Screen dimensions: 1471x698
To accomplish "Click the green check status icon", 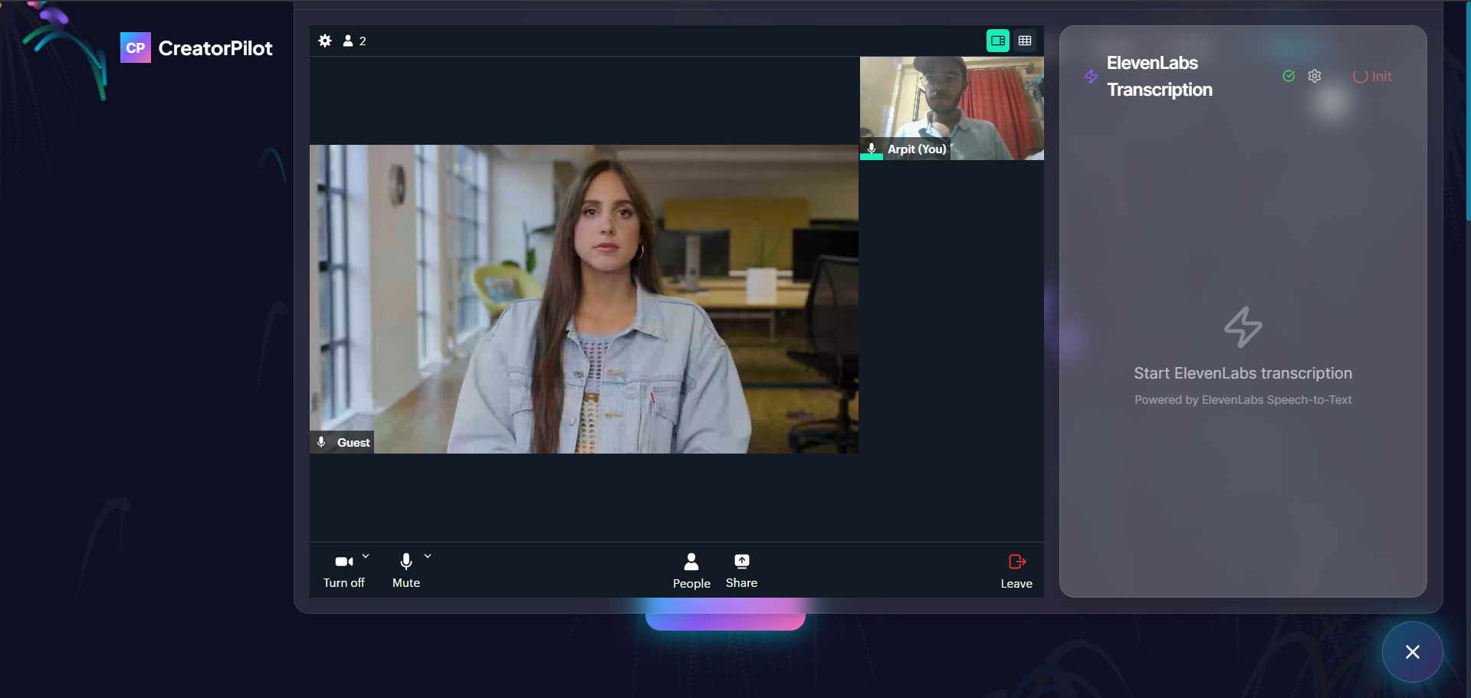I will point(1289,76).
